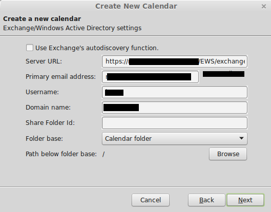
Task: Proceed with the Next button
Action: pyautogui.click(x=245, y=200)
